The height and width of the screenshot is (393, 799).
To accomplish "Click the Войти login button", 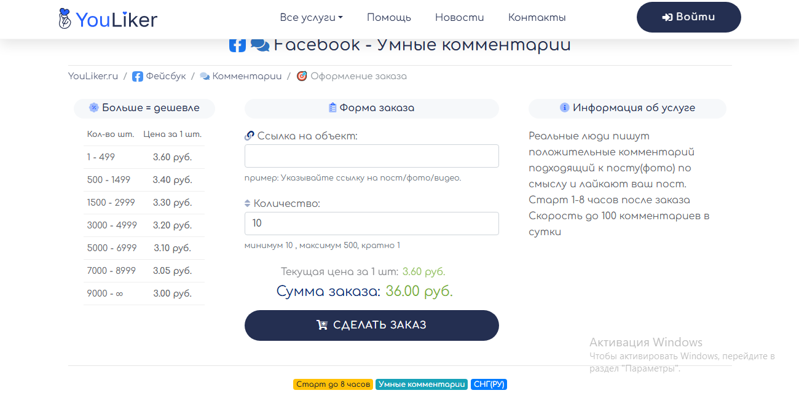I will click(x=688, y=17).
